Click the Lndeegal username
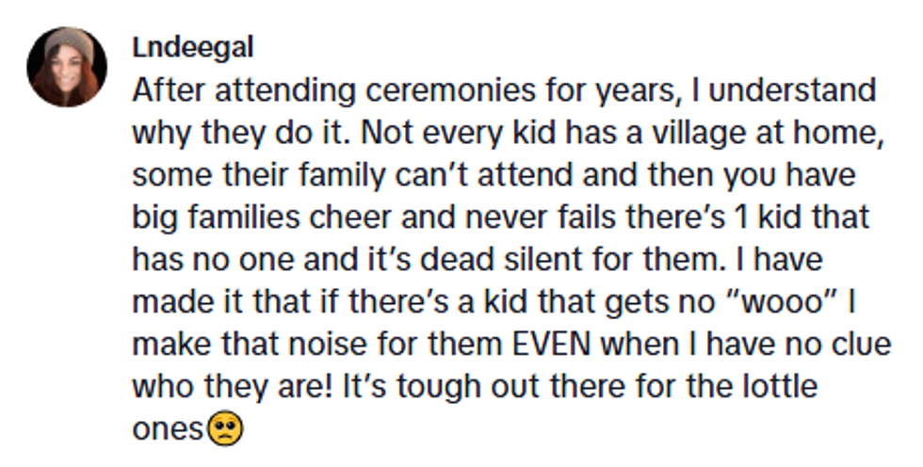 point(192,48)
